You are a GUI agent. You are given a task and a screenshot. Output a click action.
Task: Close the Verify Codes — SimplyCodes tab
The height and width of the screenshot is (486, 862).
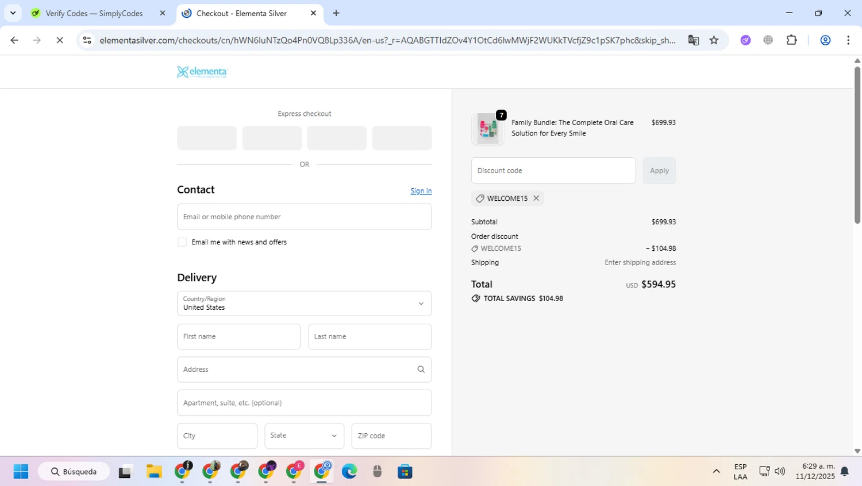[163, 13]
